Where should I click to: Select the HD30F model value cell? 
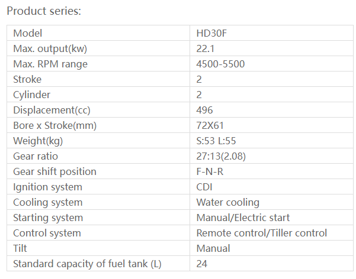point(211,33)
